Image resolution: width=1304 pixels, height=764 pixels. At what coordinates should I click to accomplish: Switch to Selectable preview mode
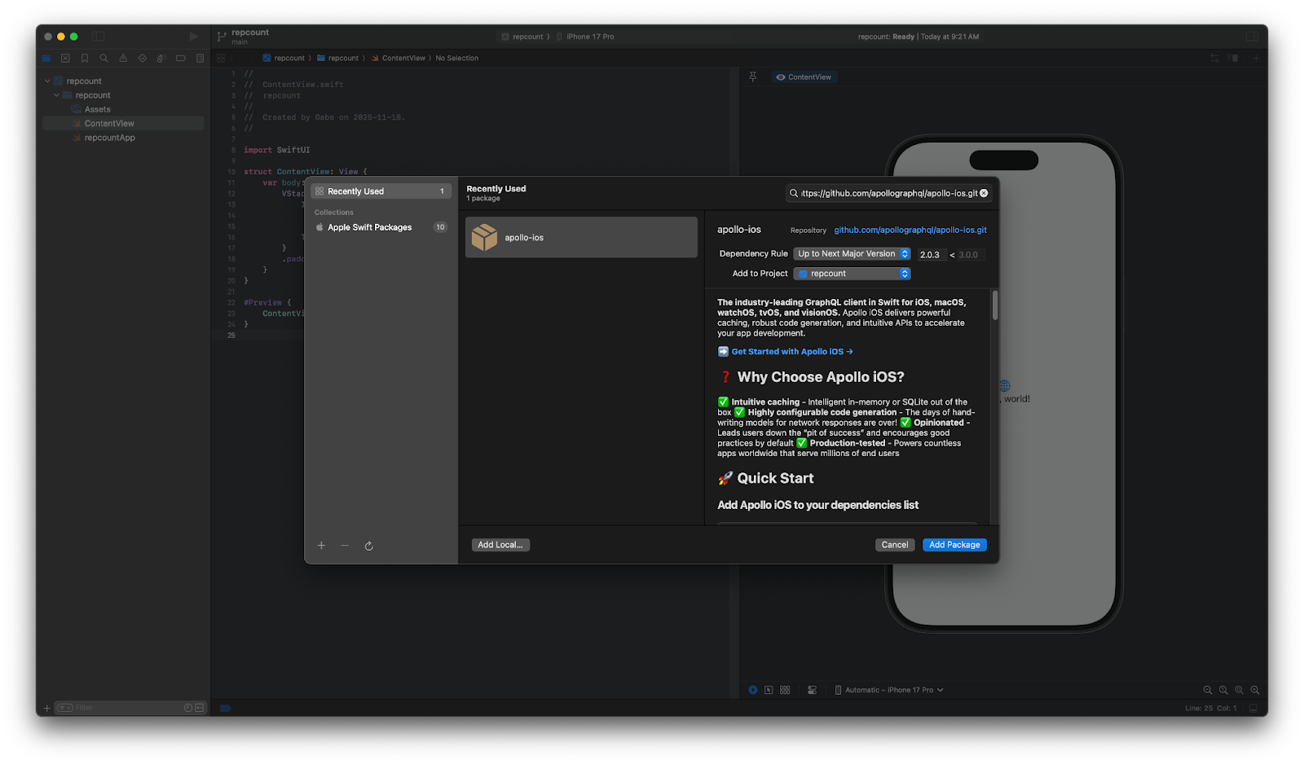pos(769,690)
